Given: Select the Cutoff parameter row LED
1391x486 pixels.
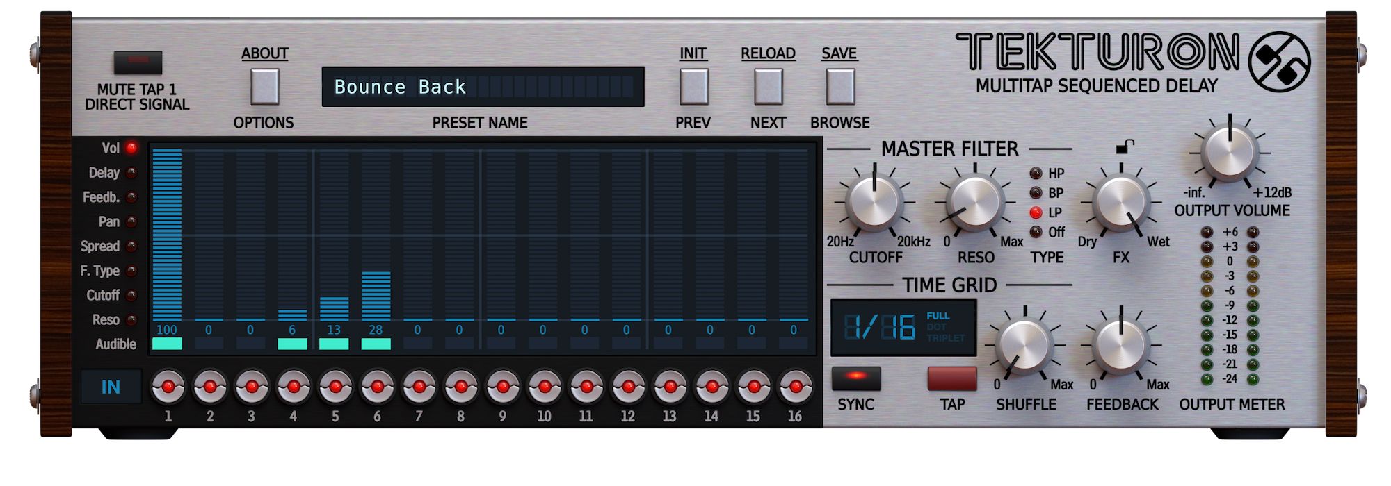Looking at the screenshot, I should point(131,295).
